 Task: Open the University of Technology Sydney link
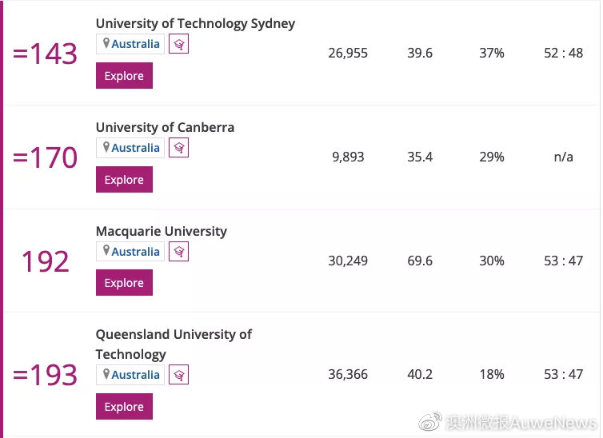point(195,23)
